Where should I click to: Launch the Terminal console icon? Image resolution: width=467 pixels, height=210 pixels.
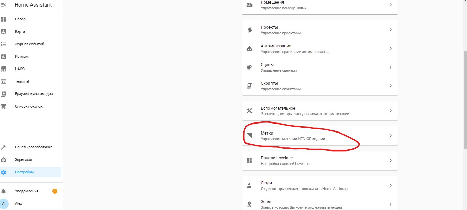pos(3,81)
